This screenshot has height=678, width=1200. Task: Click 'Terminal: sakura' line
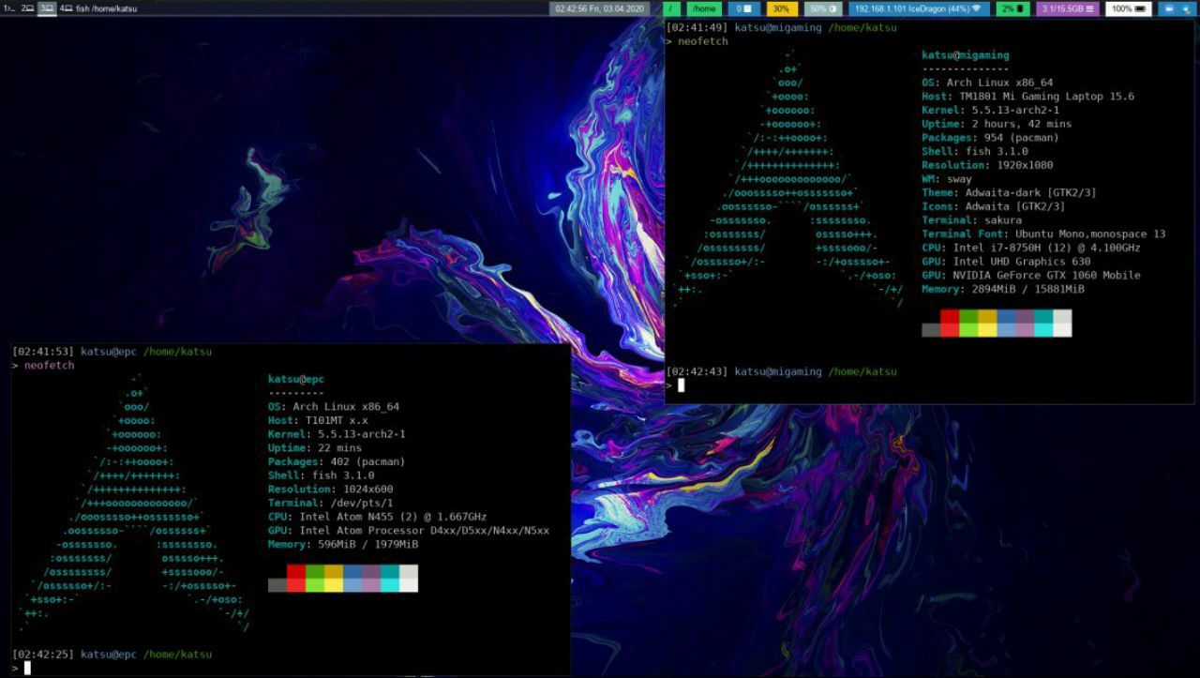pyautogui.click(x=972, y=220)
